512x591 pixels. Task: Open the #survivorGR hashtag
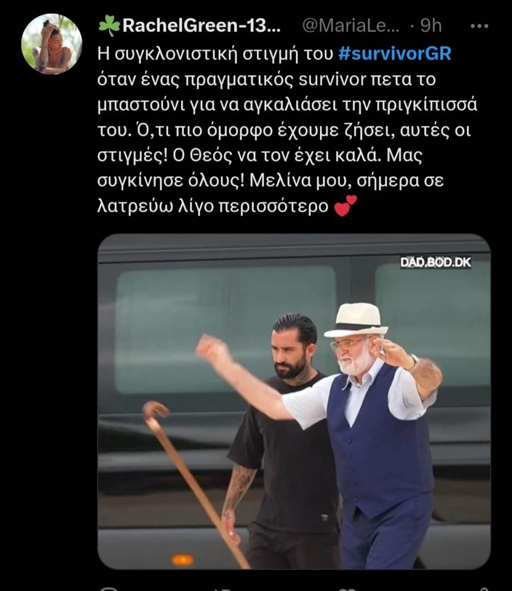[394, 54]
